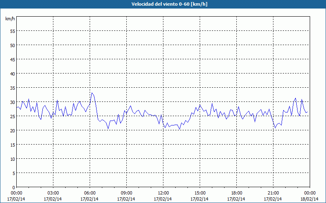Click the y-axis value 0
Screen dimensions: 326x203
[14, 188]
